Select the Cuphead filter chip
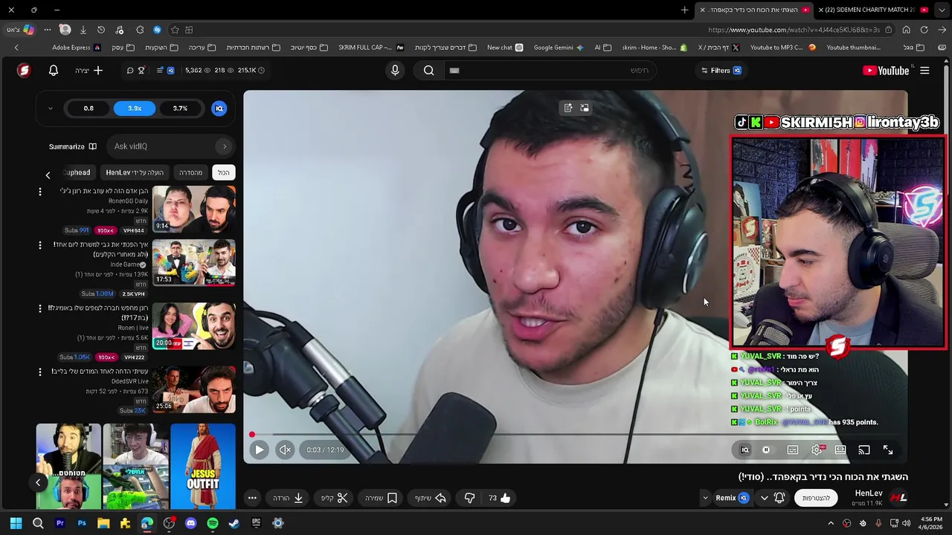The width and height of the screenshot is (952, 535). point(77,172)
